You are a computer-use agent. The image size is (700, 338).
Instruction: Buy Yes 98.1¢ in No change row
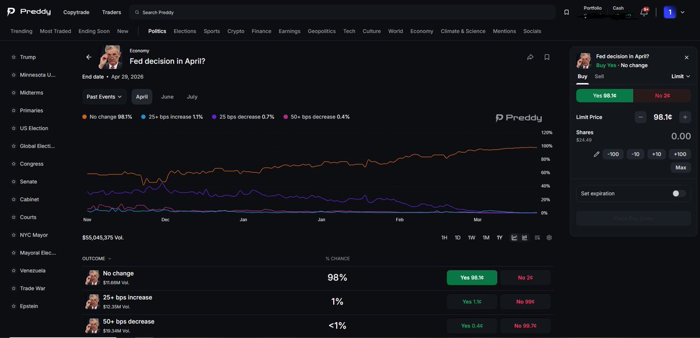(472, 278)
